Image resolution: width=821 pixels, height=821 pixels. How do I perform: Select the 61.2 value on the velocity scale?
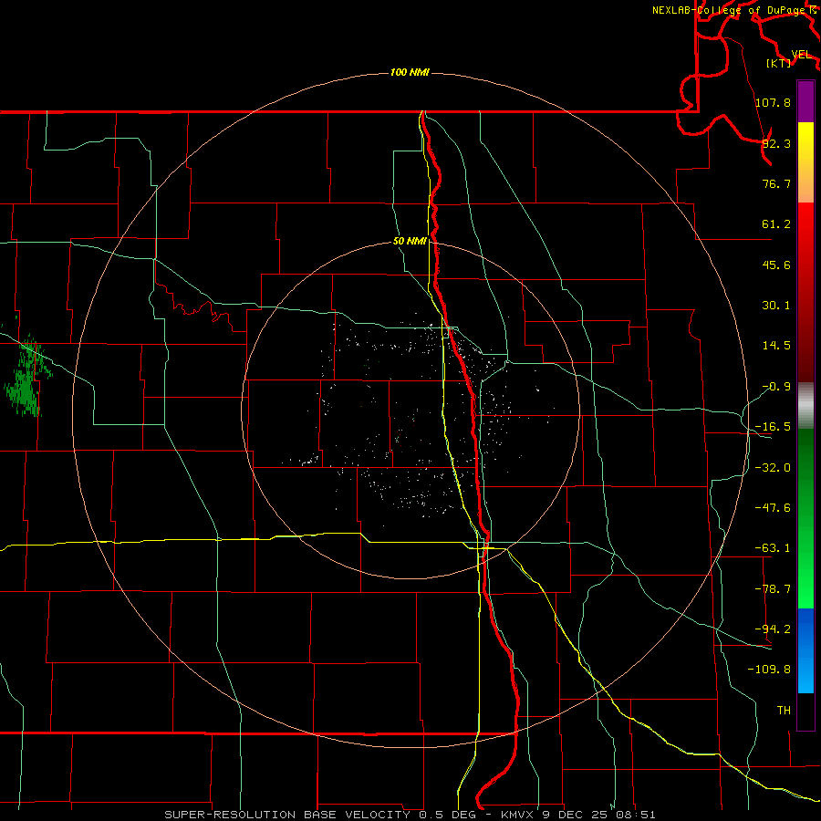coord(776,224)
